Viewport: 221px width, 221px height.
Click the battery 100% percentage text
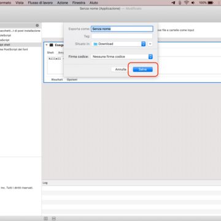[x=203, y=2]
